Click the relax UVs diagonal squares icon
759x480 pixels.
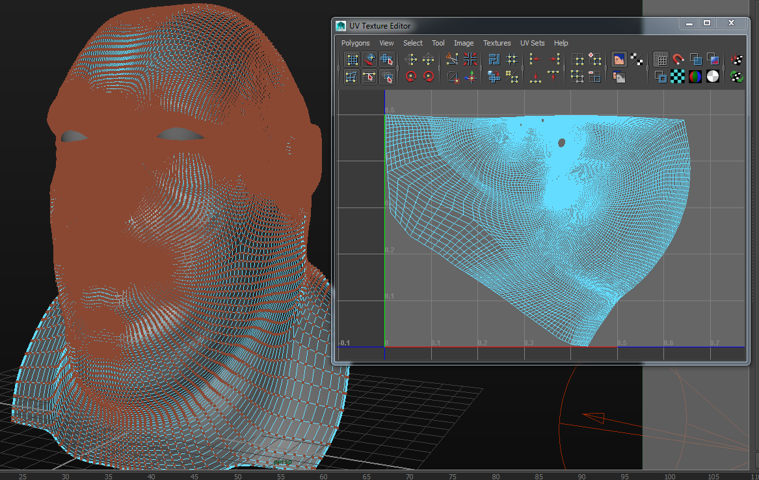(x=512, y=77)
